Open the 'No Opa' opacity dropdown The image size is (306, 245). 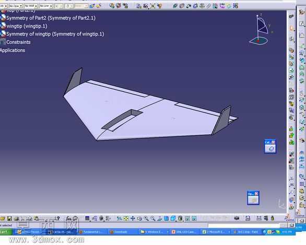click(x=21, y=6)
